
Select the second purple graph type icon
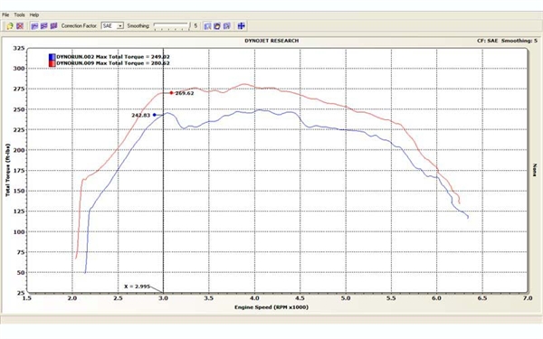pos(44,26)
